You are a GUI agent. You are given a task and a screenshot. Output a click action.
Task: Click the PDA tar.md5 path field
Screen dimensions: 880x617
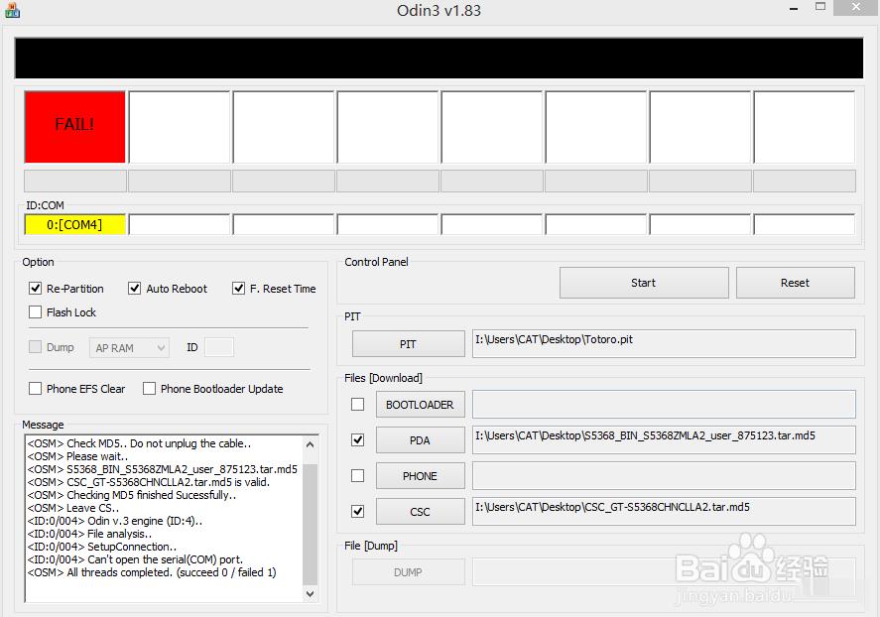tap(664, 440)
